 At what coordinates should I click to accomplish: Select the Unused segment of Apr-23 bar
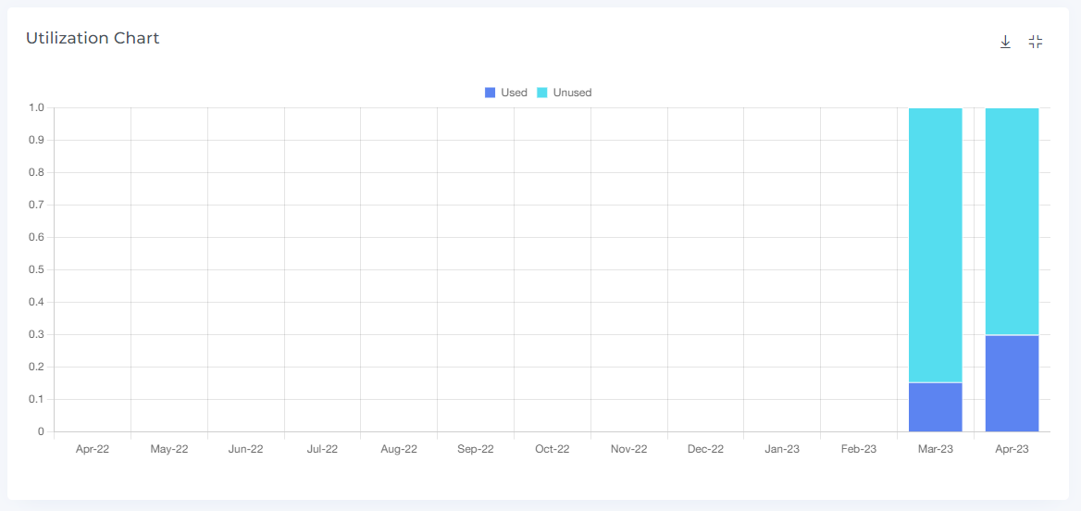tap(1012, 220)
